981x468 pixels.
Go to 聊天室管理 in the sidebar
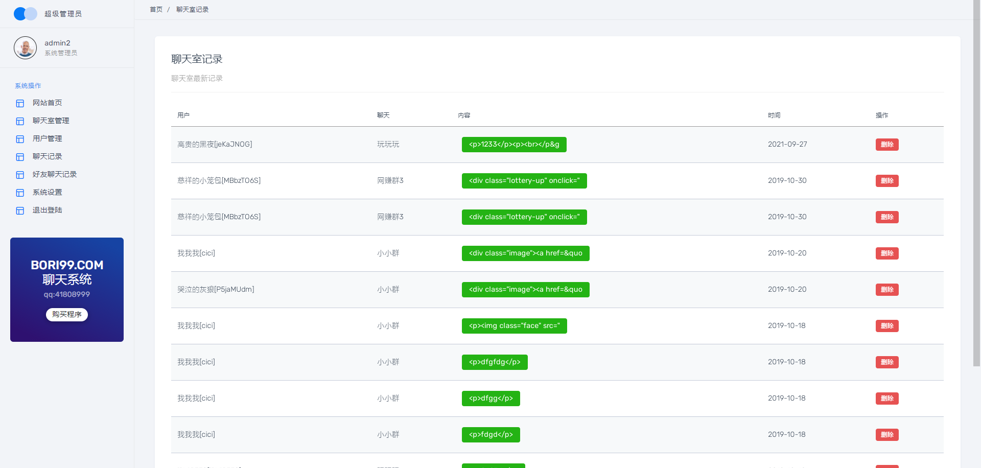51,121
